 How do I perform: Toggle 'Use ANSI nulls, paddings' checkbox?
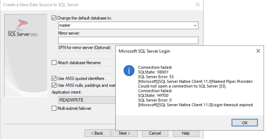point(54,85)
